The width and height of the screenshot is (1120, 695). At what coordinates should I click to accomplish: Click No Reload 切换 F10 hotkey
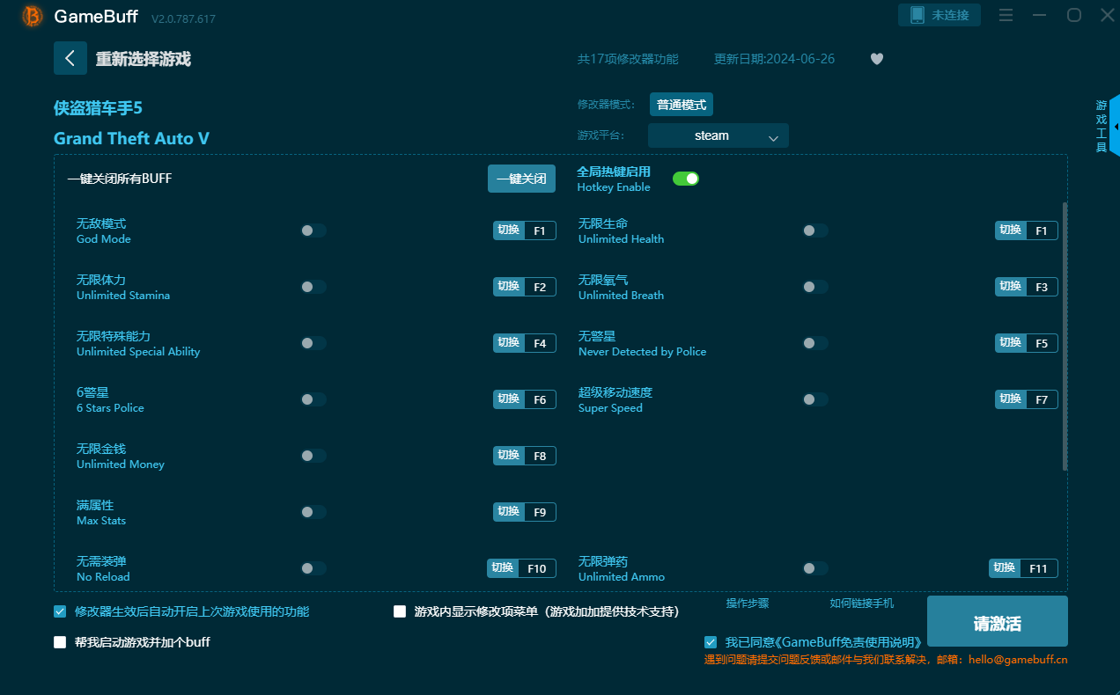pyautogui.click(x=521, y=568)
